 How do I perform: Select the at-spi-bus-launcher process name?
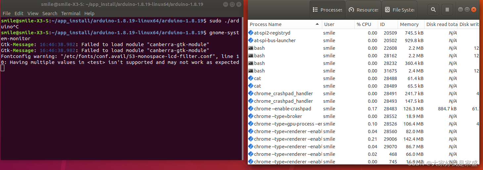275,41
